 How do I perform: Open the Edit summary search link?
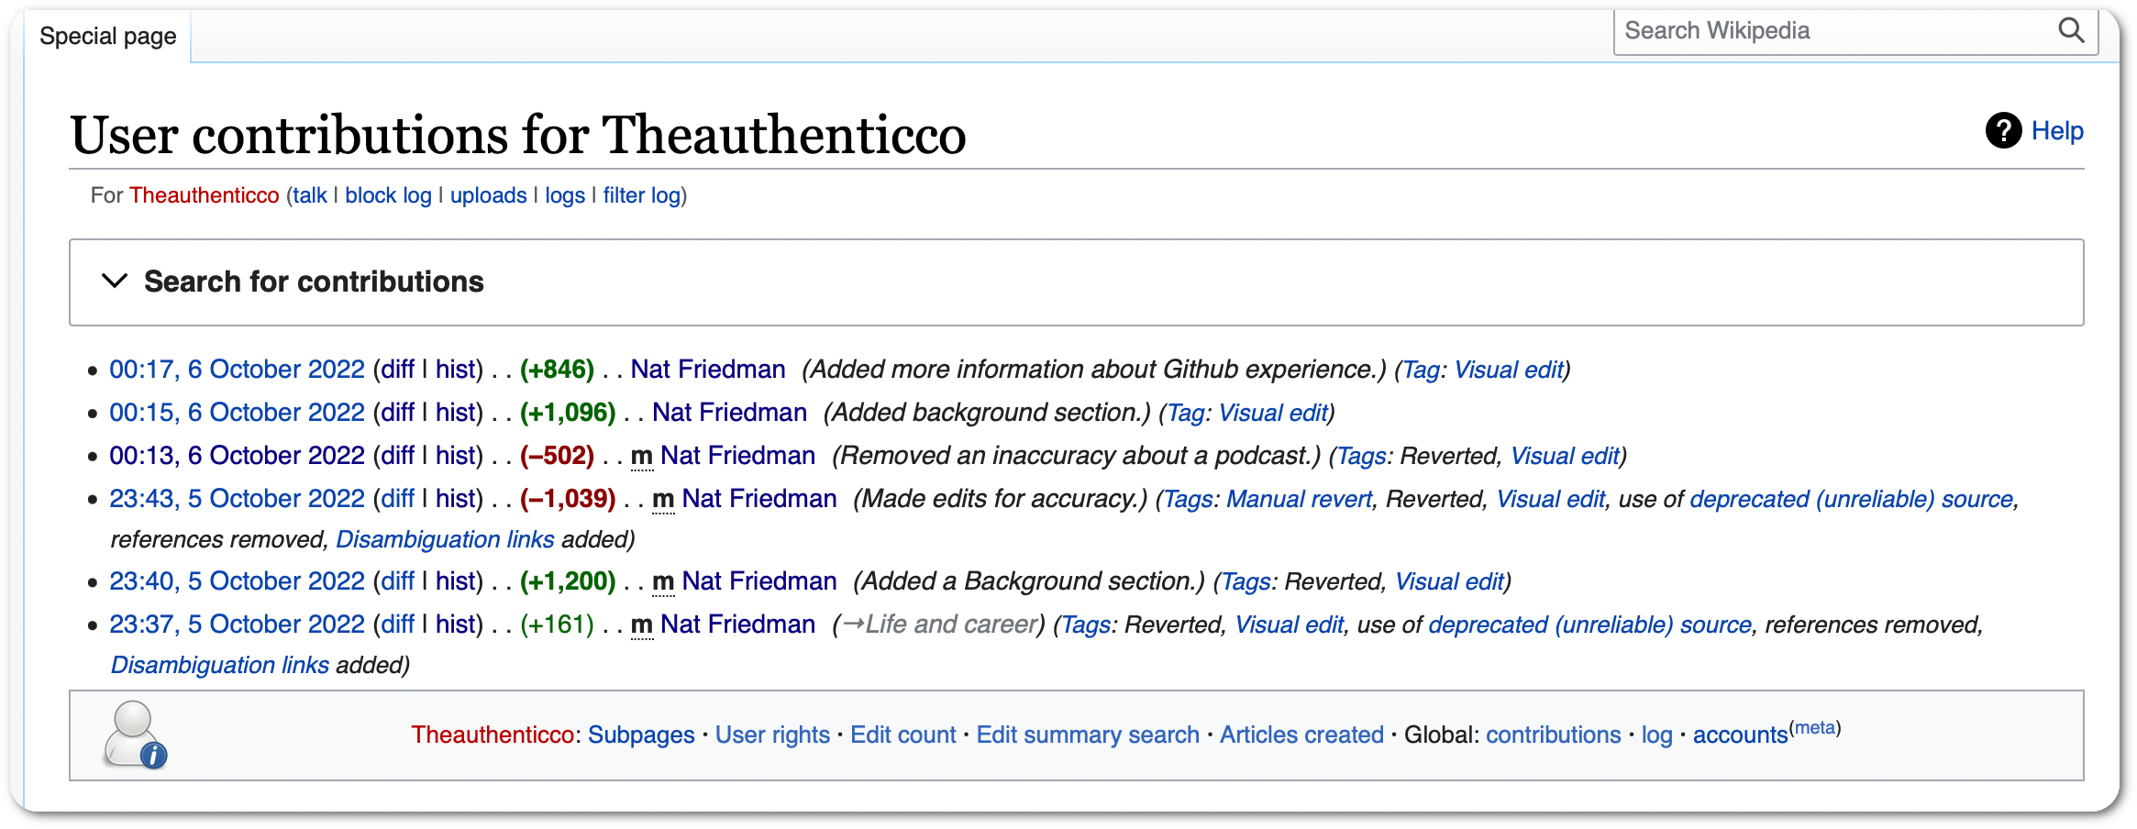tap(1088, 735)
